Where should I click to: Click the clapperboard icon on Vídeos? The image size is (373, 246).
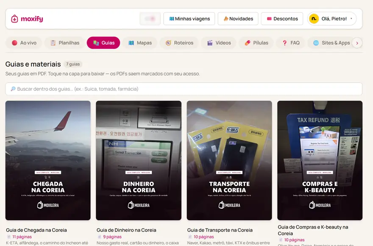click(x=210, y=43)
